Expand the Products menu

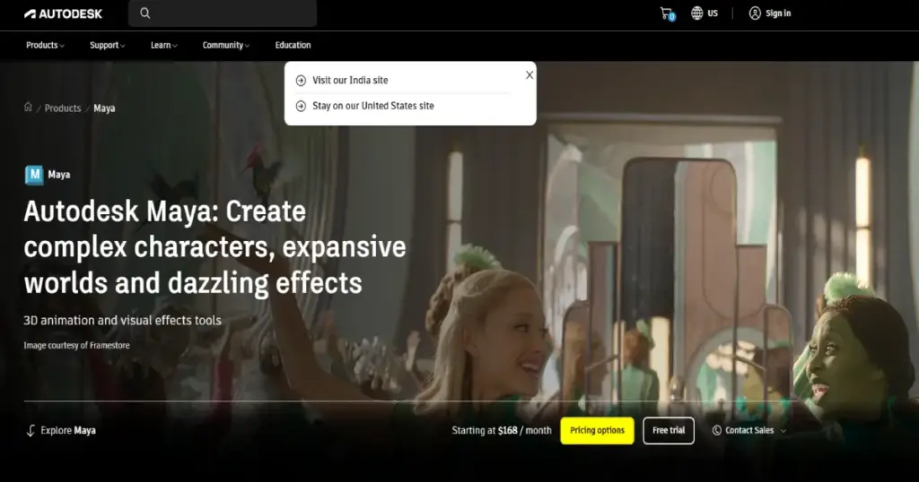[45, 45]
